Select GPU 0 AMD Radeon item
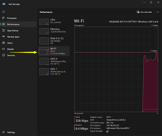162x136 pixels. [54, 61]
